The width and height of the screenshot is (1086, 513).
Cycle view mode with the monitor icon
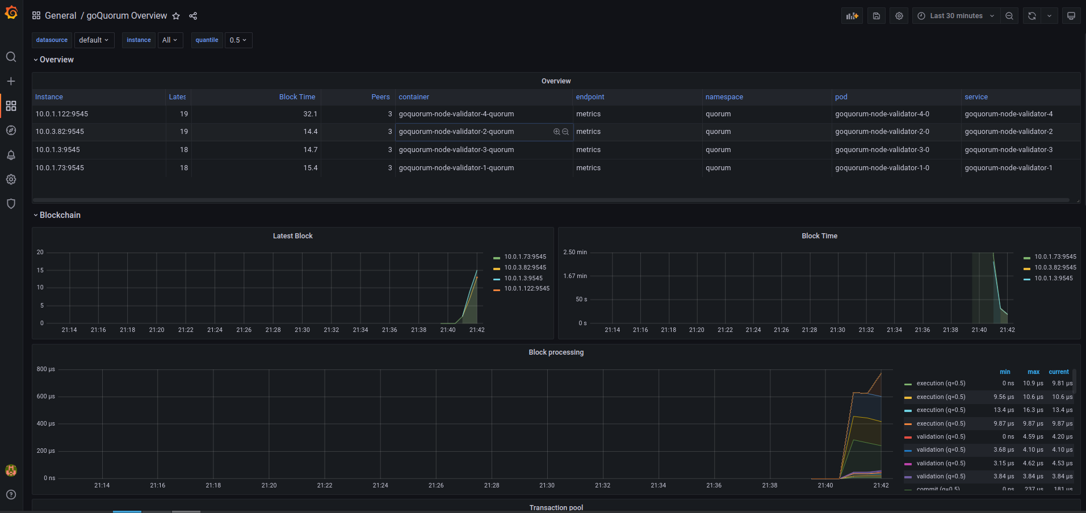[1071, 16]
